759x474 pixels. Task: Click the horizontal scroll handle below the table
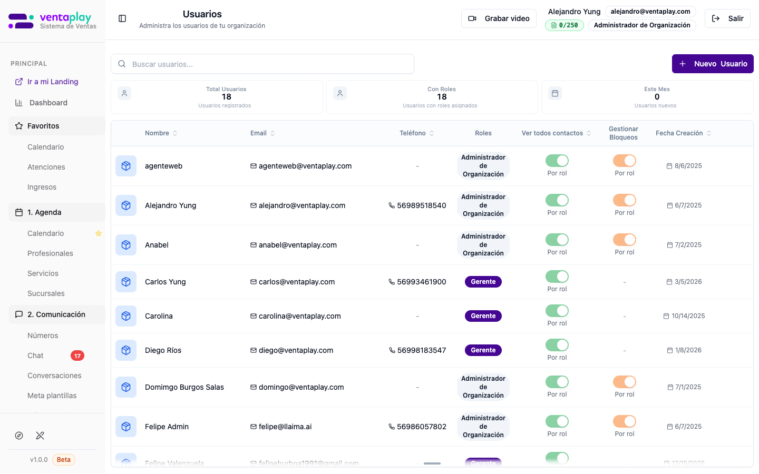tap(432, 463)
